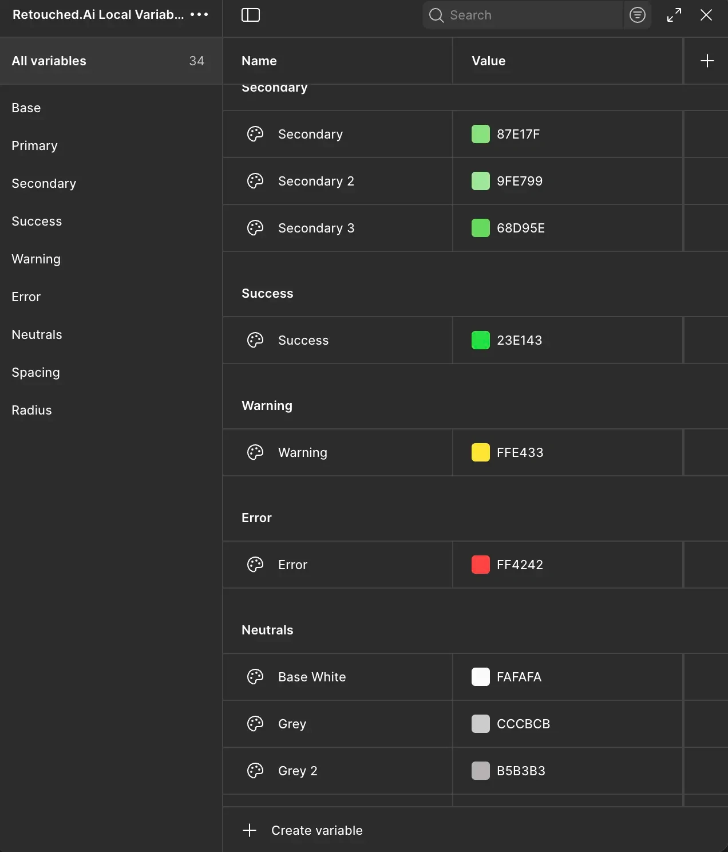The image size is (728, 852).
Task: Select the Secondary 2 variable name
Action: tap(316, 181)
